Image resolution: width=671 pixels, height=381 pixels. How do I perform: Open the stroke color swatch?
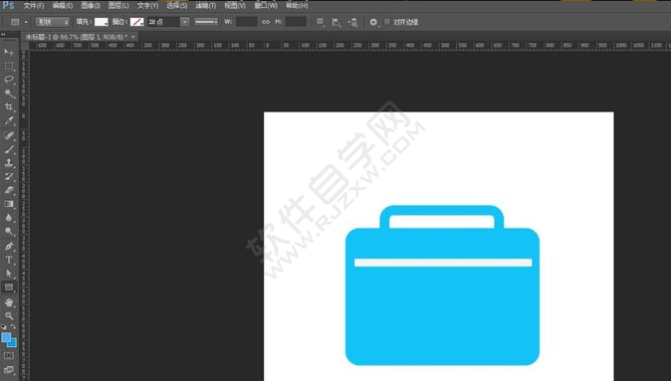137,22
